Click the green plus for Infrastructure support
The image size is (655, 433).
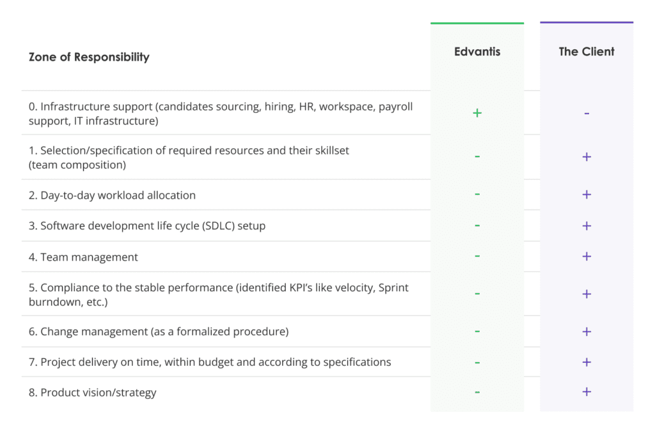(477, 113)
